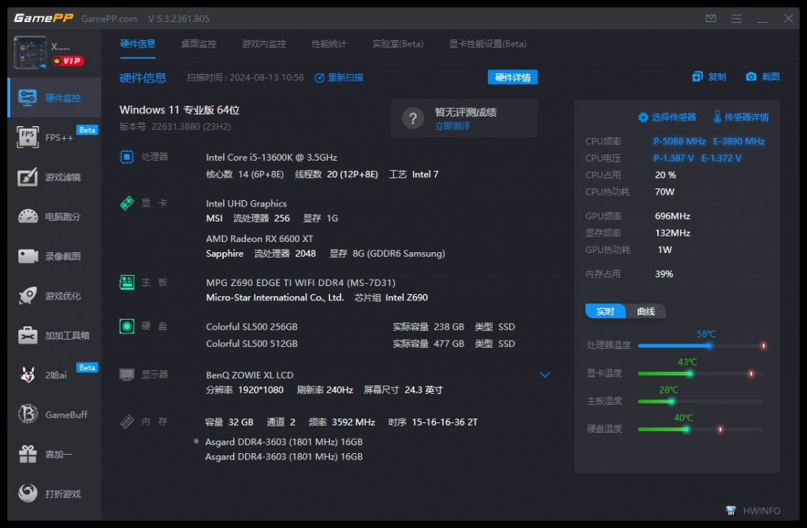The width and height of the screenshot is (807, 528).
Task: Click the 立即测评 link
Action: point(452,126)
